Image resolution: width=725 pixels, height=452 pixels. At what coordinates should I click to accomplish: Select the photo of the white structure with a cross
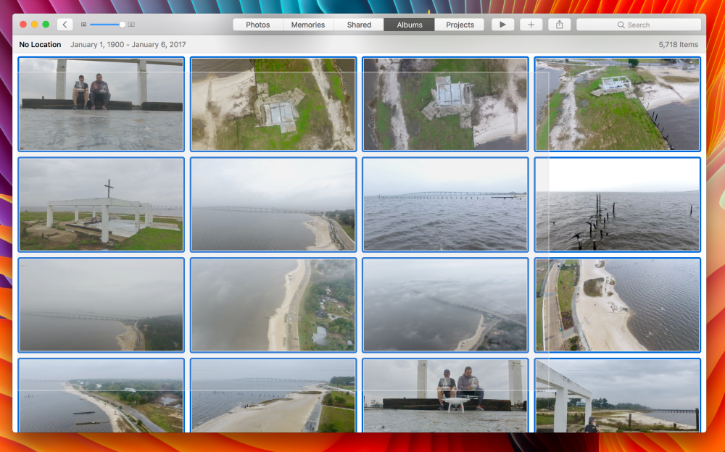tap(101, 204)
